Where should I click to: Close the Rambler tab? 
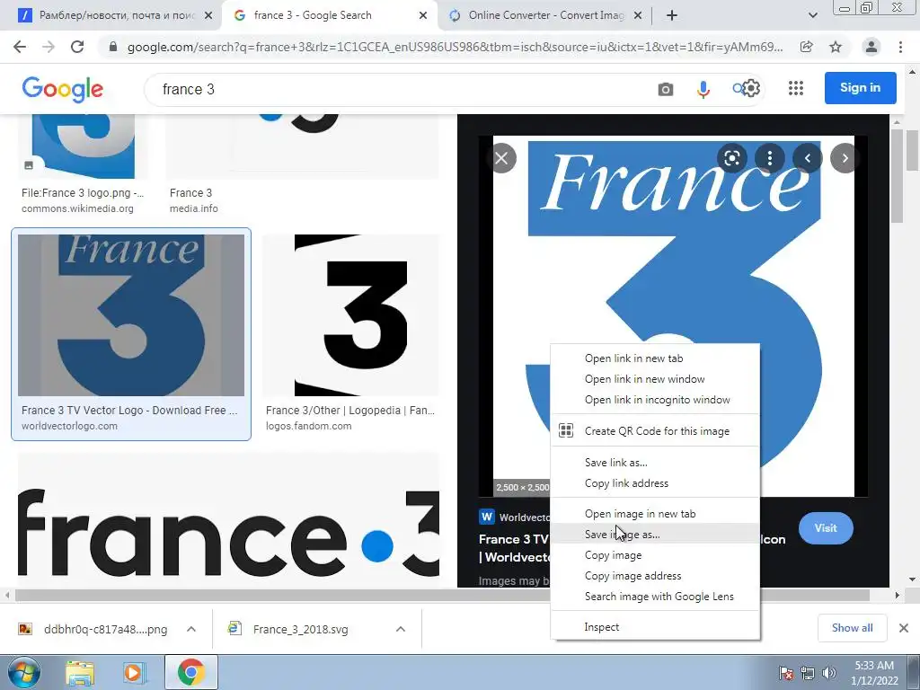pyautogui.click(x=208, y=15)
